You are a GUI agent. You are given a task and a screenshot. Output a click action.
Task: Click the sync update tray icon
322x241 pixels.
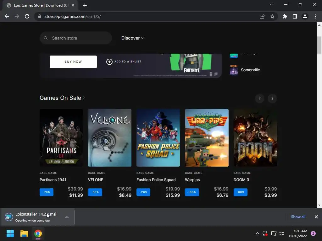[265, 233]
